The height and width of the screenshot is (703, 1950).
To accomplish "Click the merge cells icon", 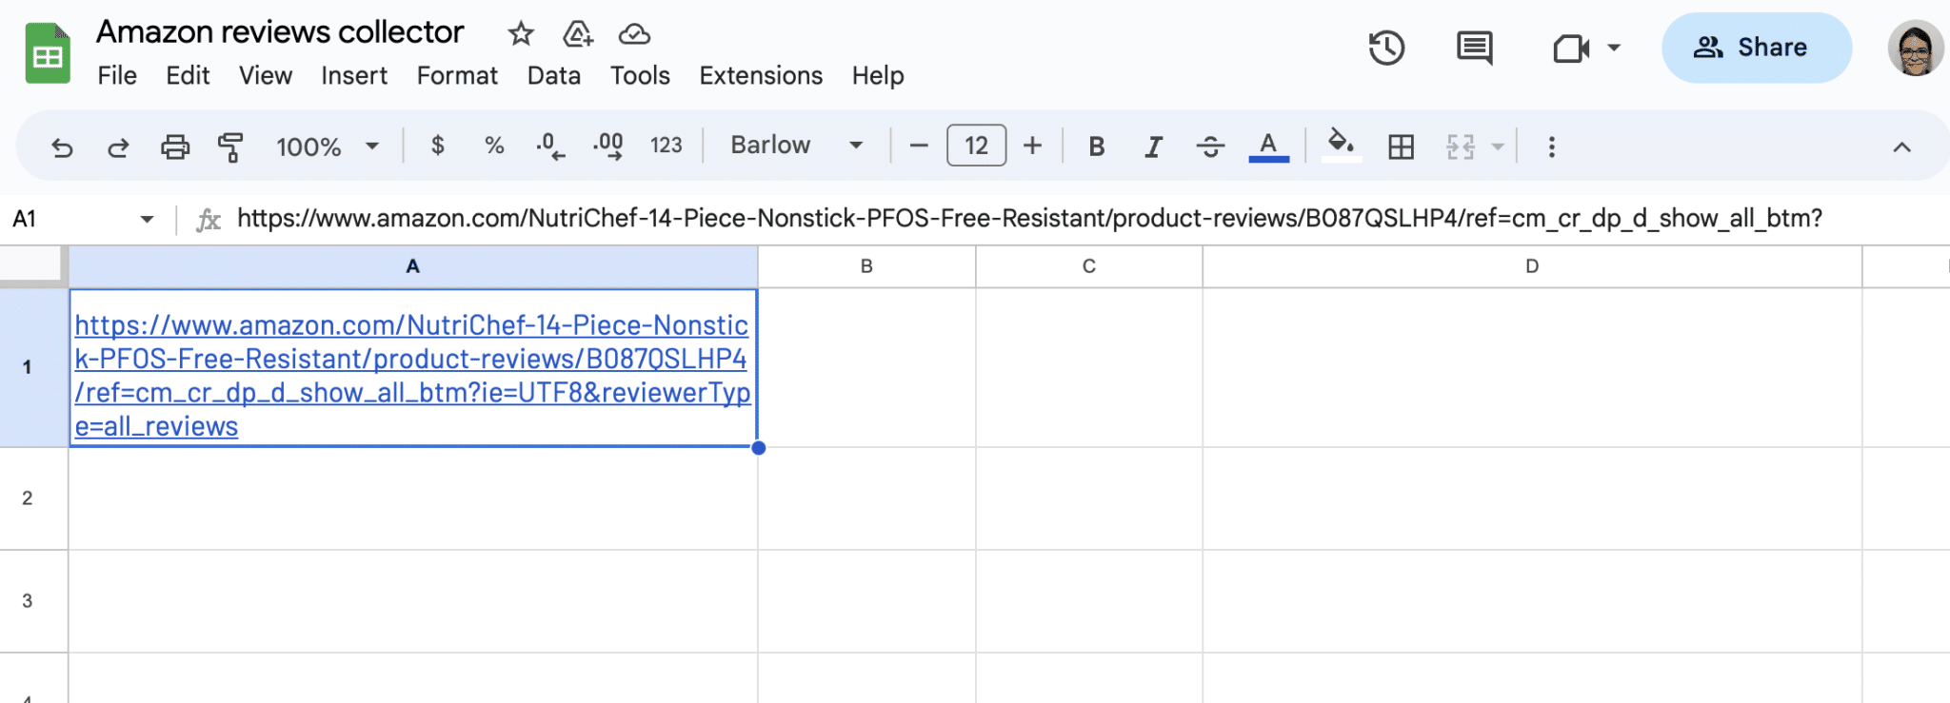I will click(1460, 146).
